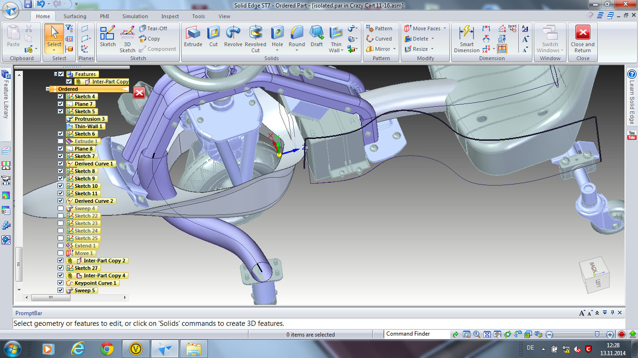Select the Curved pattern tool
This screenshot has width=638, height=358.
[x=379, y=39]
